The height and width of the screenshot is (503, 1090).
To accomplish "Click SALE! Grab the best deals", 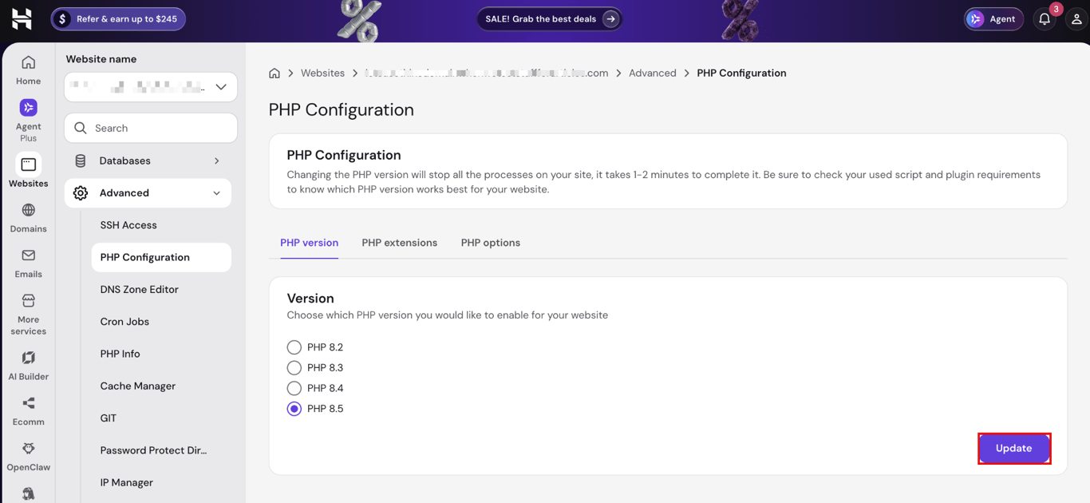I will [x=550, y=19].
